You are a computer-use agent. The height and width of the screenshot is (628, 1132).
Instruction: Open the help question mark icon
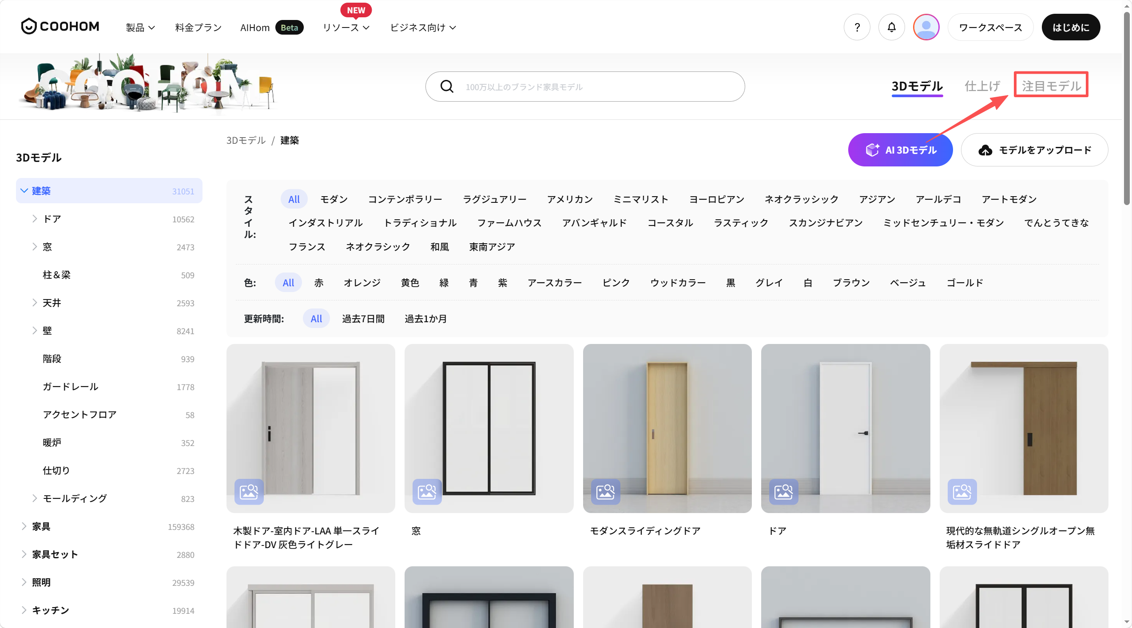(857, 28)
